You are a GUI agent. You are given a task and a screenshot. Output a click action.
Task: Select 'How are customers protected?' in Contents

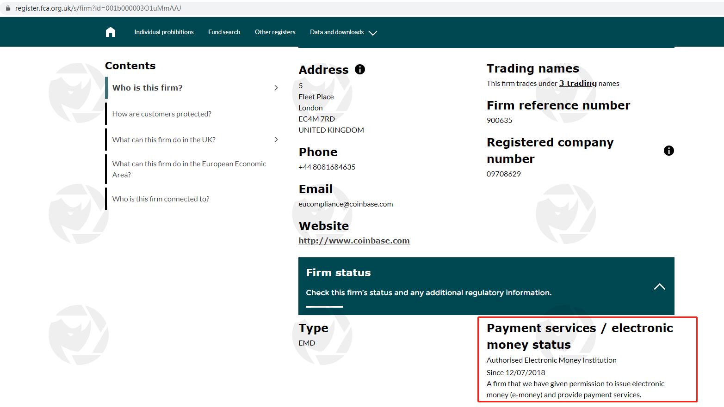(x=161, y=114)
